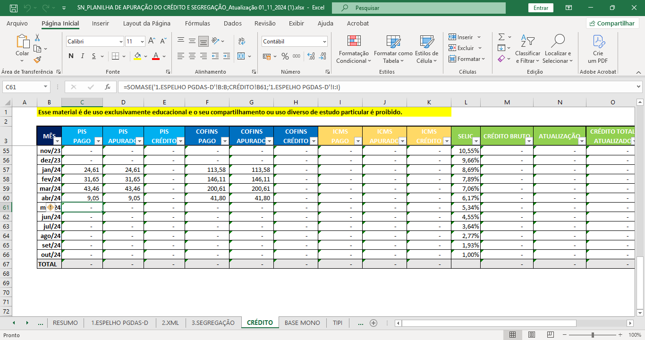645x340 pixels.
Task: Decrease the cell indent
Action: [215, 56]
